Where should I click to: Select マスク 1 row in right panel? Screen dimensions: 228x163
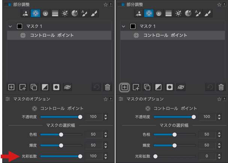(172, 26)
